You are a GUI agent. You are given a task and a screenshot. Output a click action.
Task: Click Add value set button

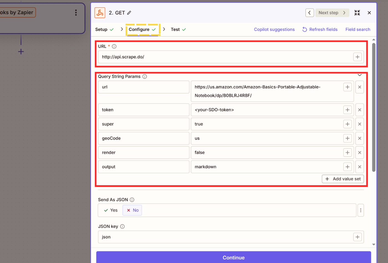click(343, 179)
